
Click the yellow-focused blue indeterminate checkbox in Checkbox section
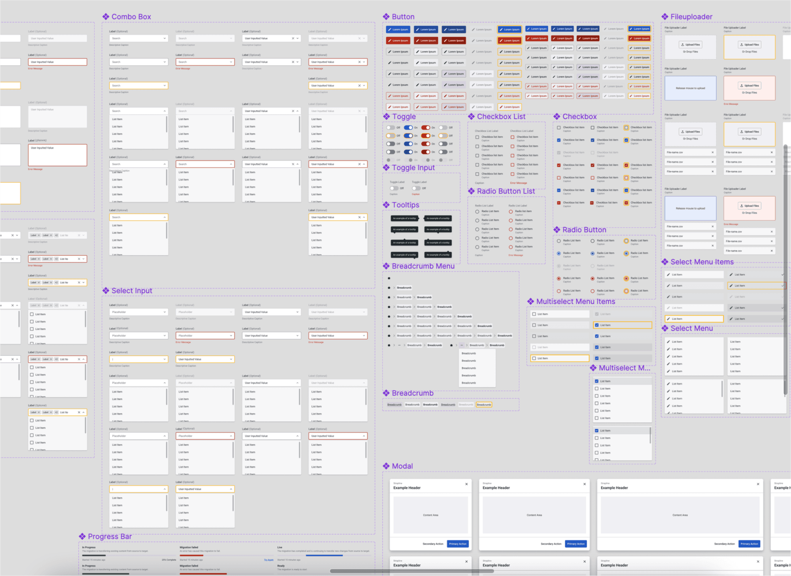(x=626, y=190)
